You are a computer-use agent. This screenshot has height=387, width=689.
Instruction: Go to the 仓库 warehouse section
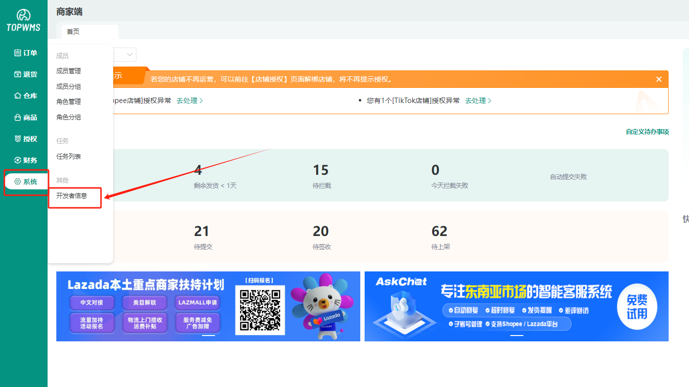click(25, 96)
